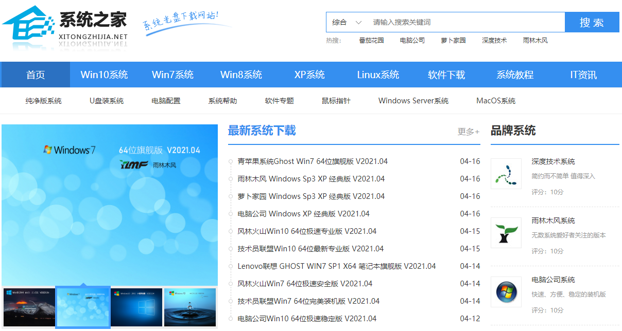Open the 软件下载 navigation item
Image resolution: width=622 pixels, height=331 pixels.
point(446,75)
